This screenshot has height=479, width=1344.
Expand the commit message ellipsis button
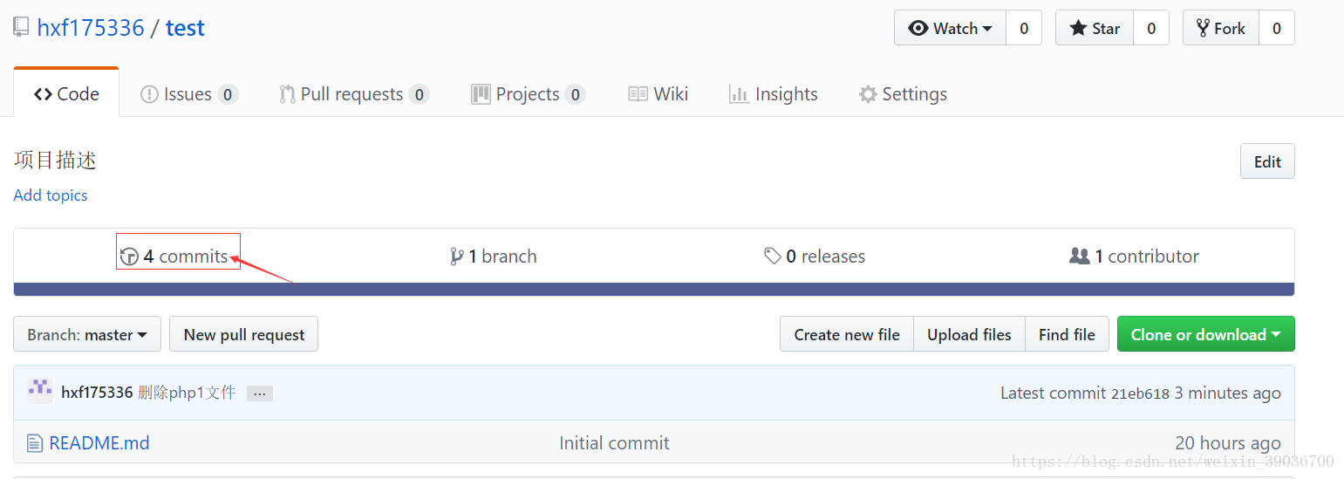point(260,393)
